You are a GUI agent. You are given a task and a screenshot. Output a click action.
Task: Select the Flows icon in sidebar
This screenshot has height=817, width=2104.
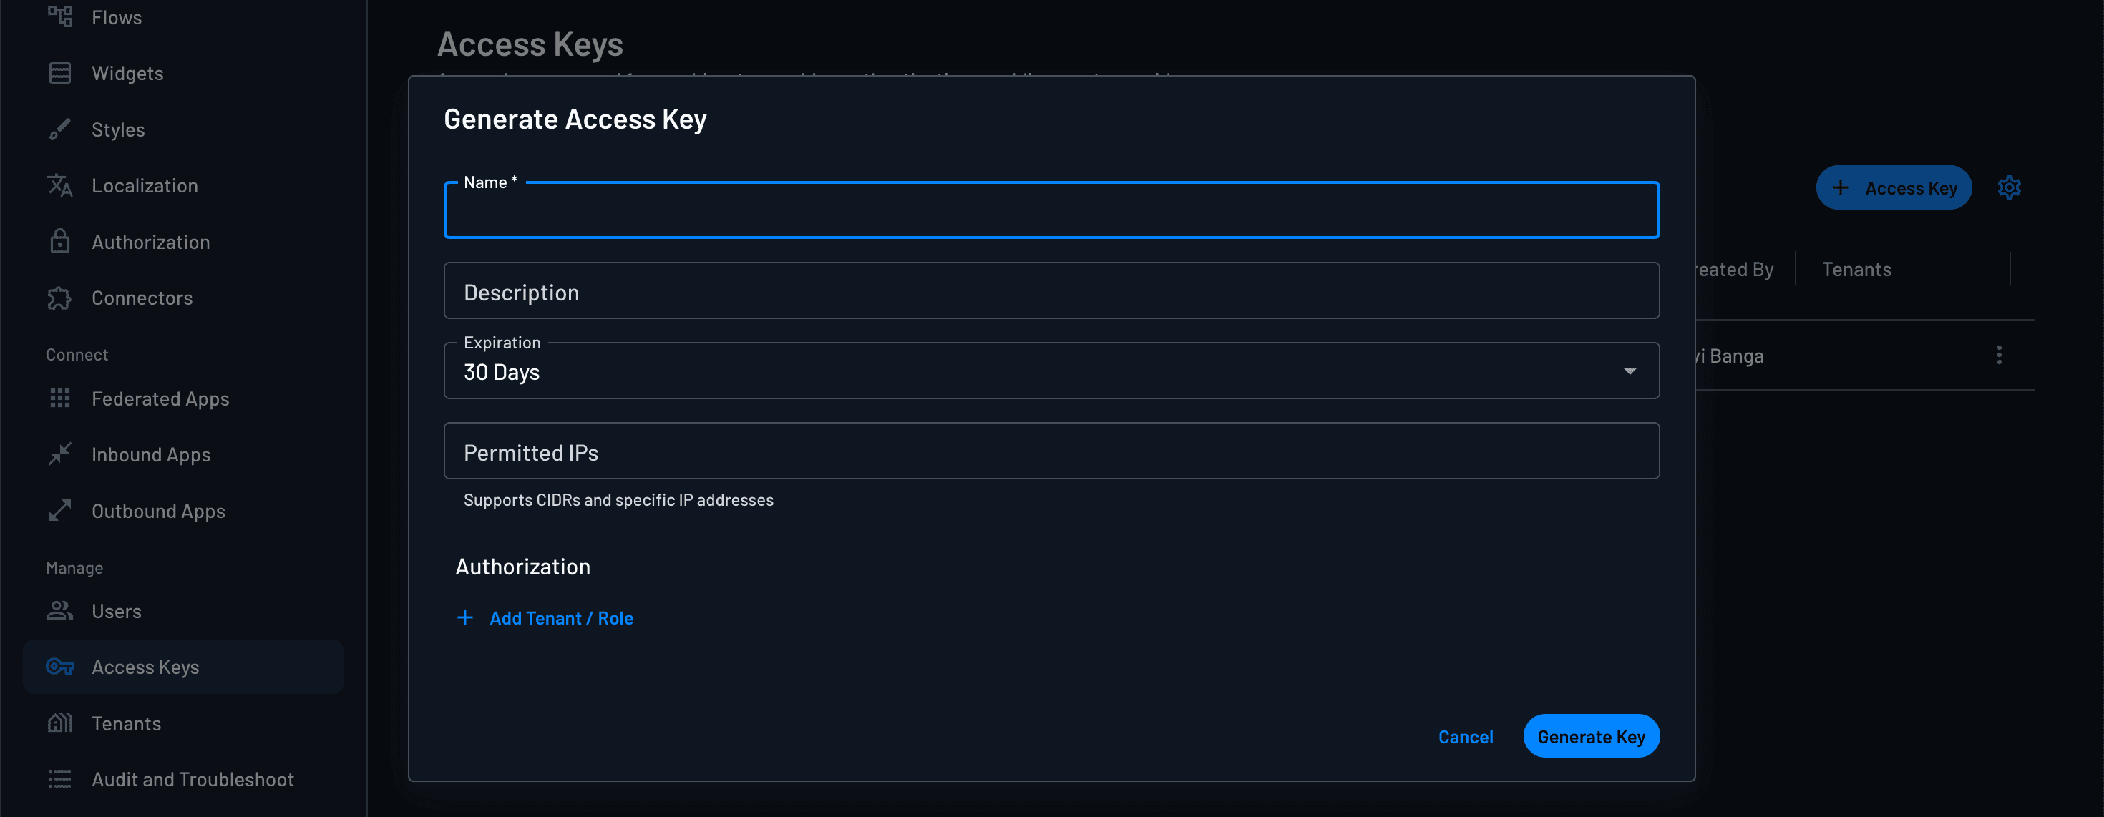click(59, 16)
